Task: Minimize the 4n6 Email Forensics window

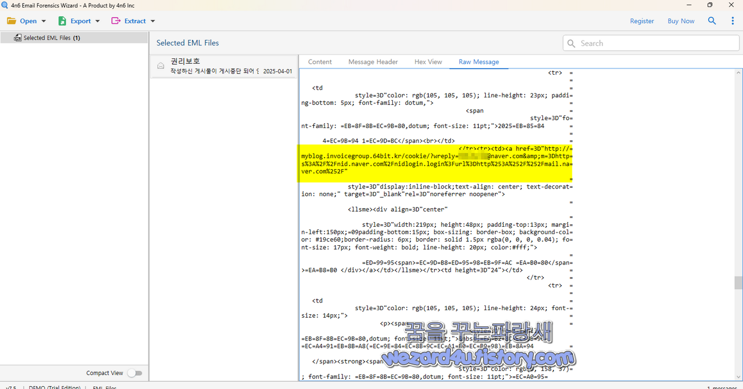Action: 689,5
